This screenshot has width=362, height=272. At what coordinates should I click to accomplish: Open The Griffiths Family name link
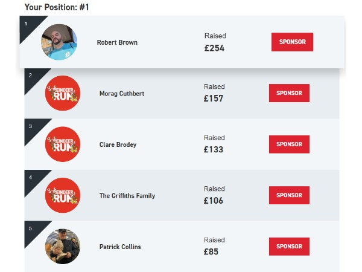click(x=127, y=196)
